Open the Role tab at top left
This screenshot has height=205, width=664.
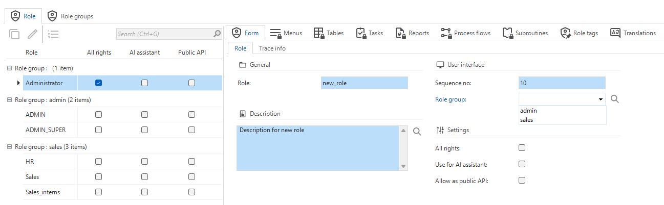(x=24, y=16)
